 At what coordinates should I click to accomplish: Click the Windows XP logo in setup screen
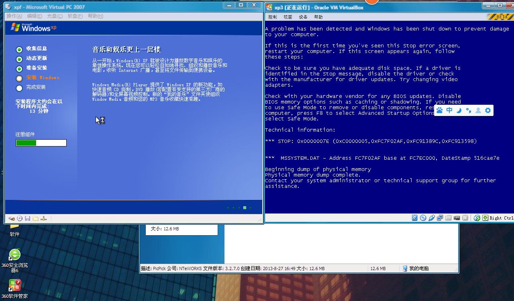coord(34,27)
